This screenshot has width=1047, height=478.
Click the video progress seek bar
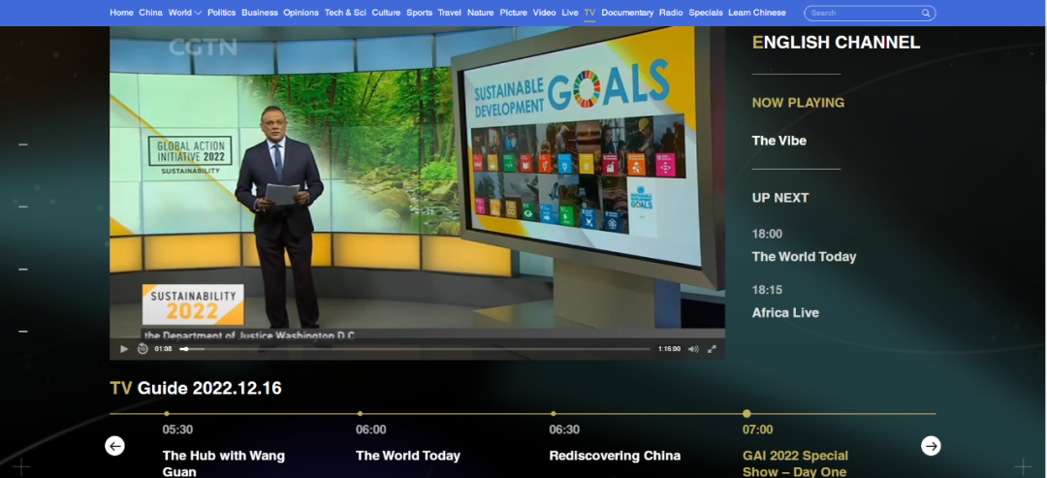417,349
